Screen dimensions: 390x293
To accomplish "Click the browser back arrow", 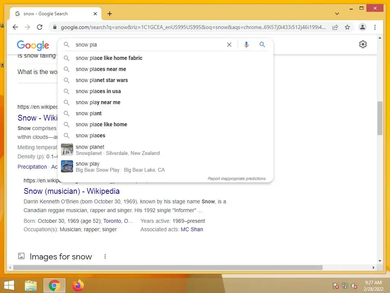I will [15, 27].
